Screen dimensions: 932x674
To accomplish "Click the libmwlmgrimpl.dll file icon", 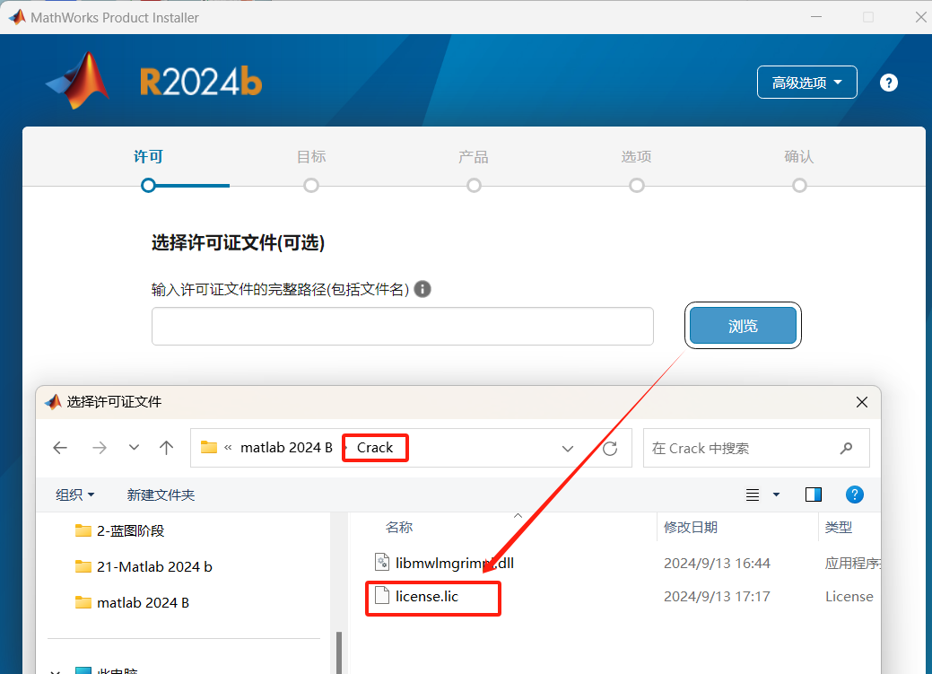I will click(381, 562).
